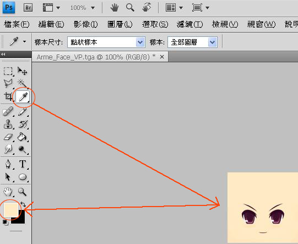Viewport: 298px width, 244px height.
Task: Select the Clone Stamp tool
Action: pyautogui.click(x=8, y=124)
